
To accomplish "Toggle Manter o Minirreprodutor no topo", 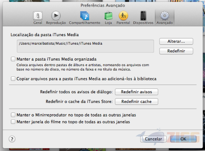I will tap(13, 115).
